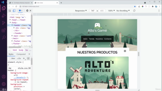Click Inicio navigation link
Image resolution: width=162 pixels, height=91 pixels.
(x=85, y=39)
